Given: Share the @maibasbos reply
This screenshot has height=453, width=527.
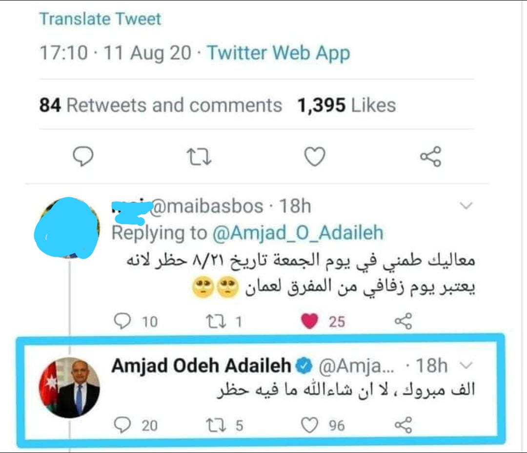Looking at the screenshot, I should [403, 321].
